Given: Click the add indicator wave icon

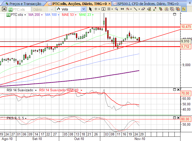Looking at the screenshot, I should tap(128, 9).
